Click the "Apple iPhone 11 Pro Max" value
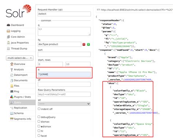Screen dimensions: 173x138 tap(136, 72)
